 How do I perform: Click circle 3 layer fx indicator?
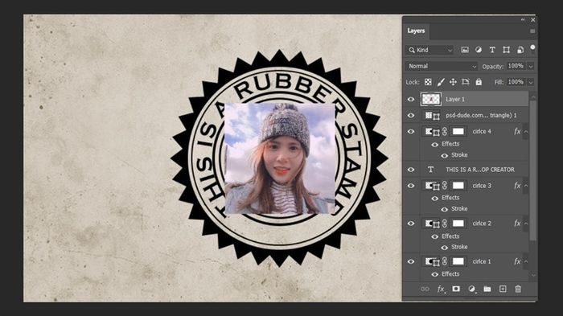[x=517, y=186]
